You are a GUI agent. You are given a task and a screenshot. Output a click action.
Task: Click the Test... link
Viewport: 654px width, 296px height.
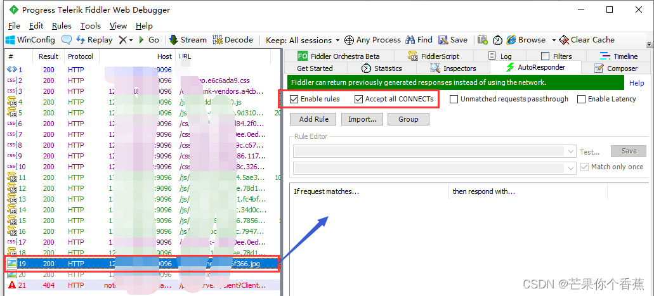pos(590,152)
